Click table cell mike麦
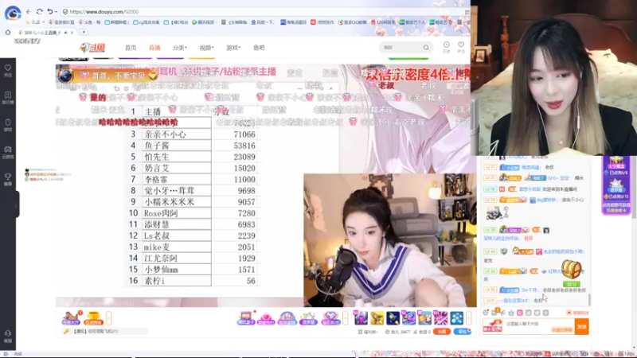Viewport: 637px width, 358px height. click(177, 247)
